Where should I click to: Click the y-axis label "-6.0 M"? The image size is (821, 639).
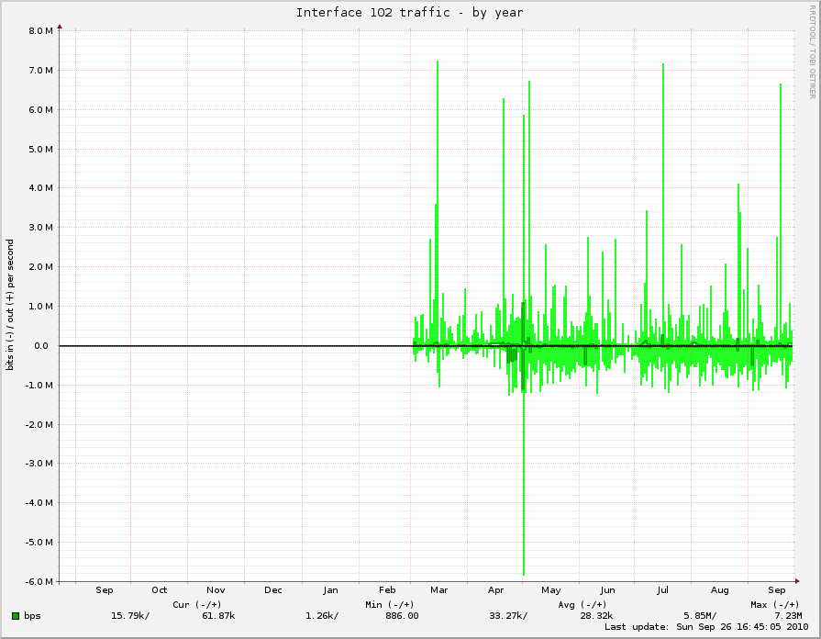coord(39,582)
